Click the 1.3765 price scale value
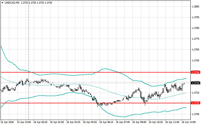The height and width of the screenshot is (125, 201). point(196,50)
